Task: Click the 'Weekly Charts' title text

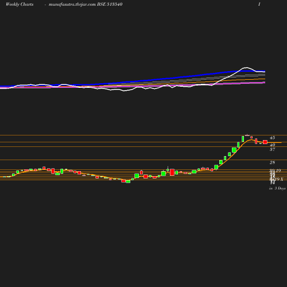Action: [20, 5]
